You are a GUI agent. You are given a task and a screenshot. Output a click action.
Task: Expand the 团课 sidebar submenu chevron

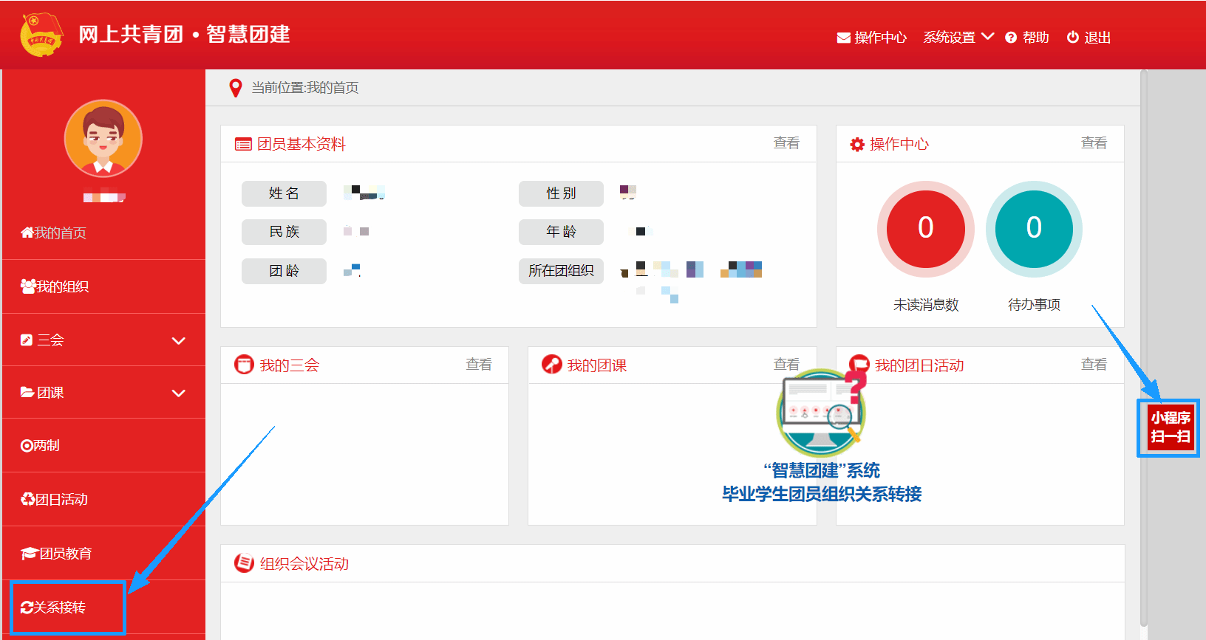tap(178, 393)
